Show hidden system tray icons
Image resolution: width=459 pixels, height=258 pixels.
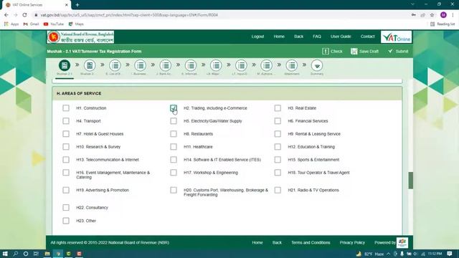click(x=388, y=254)
